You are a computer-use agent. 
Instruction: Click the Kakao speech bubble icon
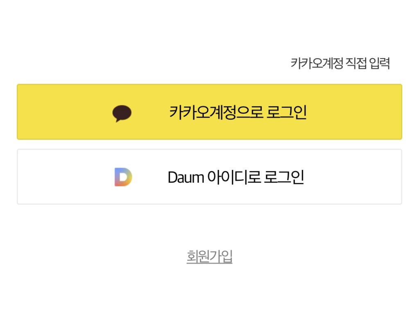(122, 113)
